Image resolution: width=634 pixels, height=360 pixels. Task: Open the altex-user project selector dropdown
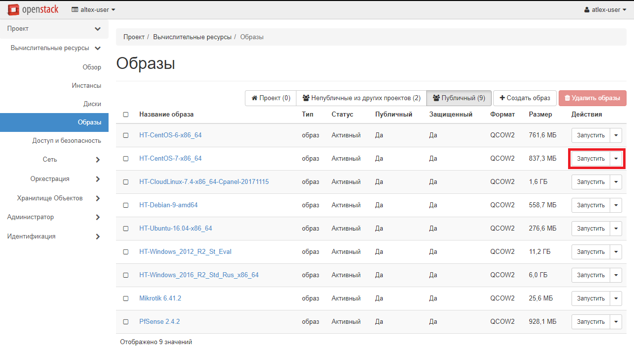[x=94, y=9]
